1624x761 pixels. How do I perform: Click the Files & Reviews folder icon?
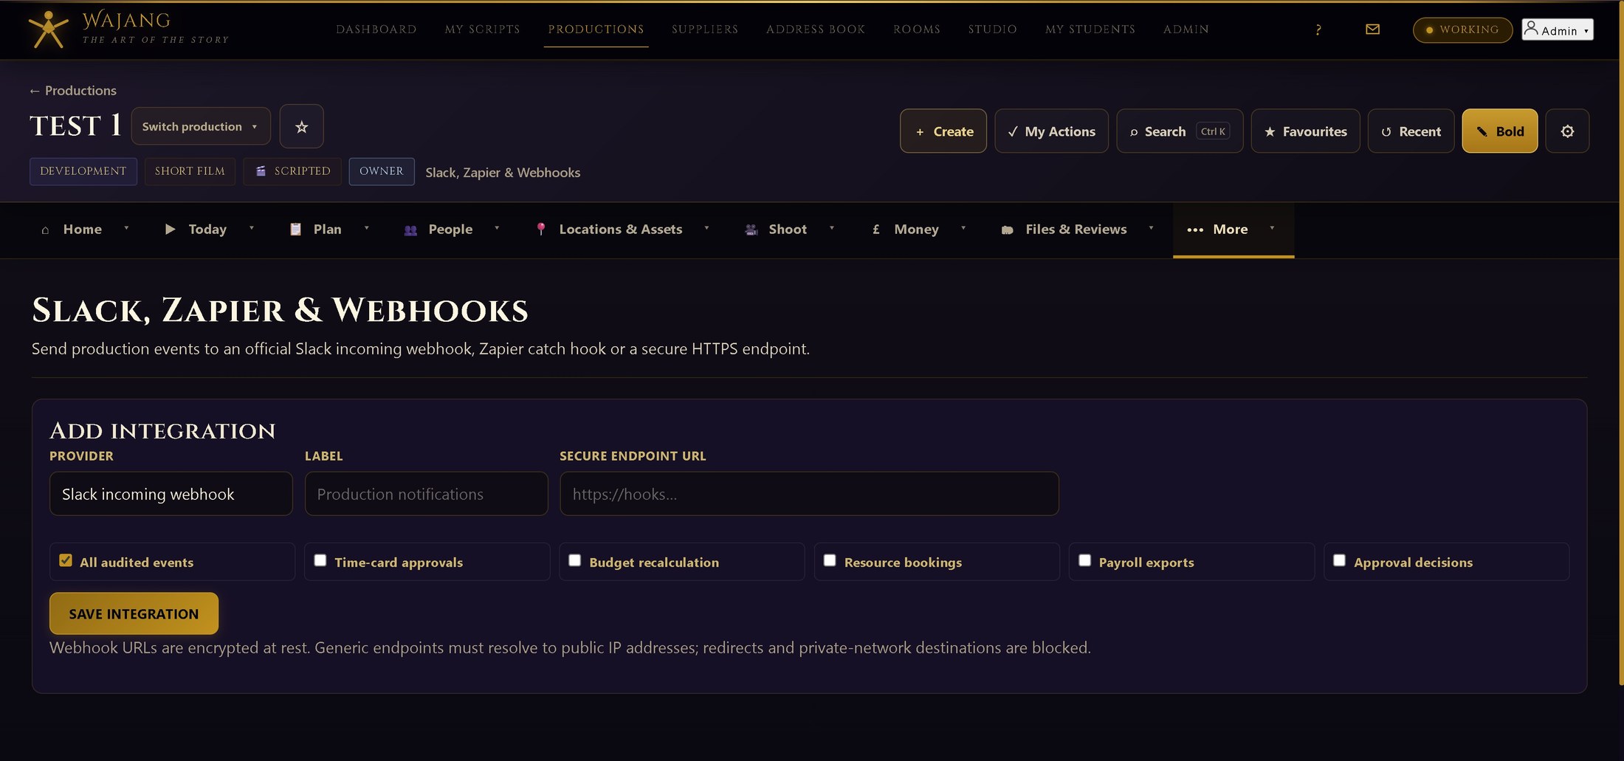click(1007, 230)
